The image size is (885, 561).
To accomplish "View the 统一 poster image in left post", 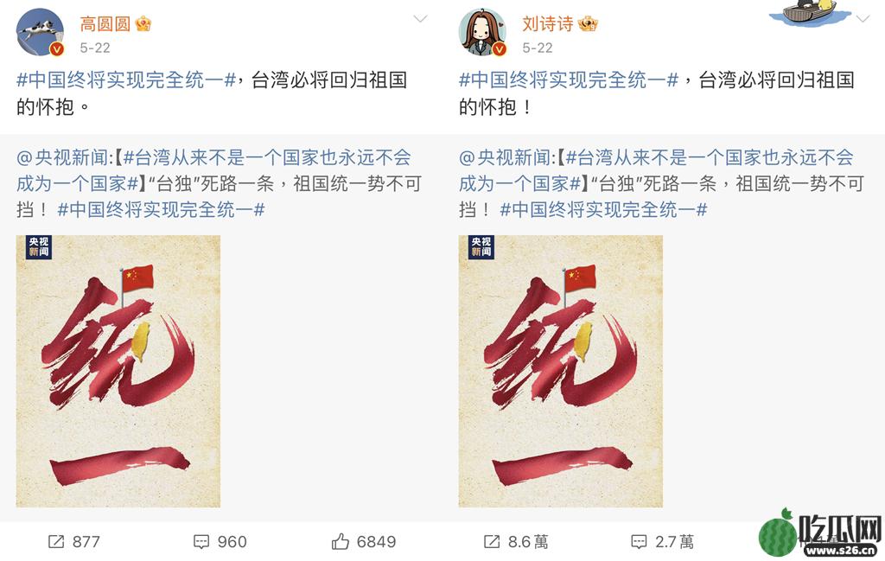I will (x=118, y=371).
